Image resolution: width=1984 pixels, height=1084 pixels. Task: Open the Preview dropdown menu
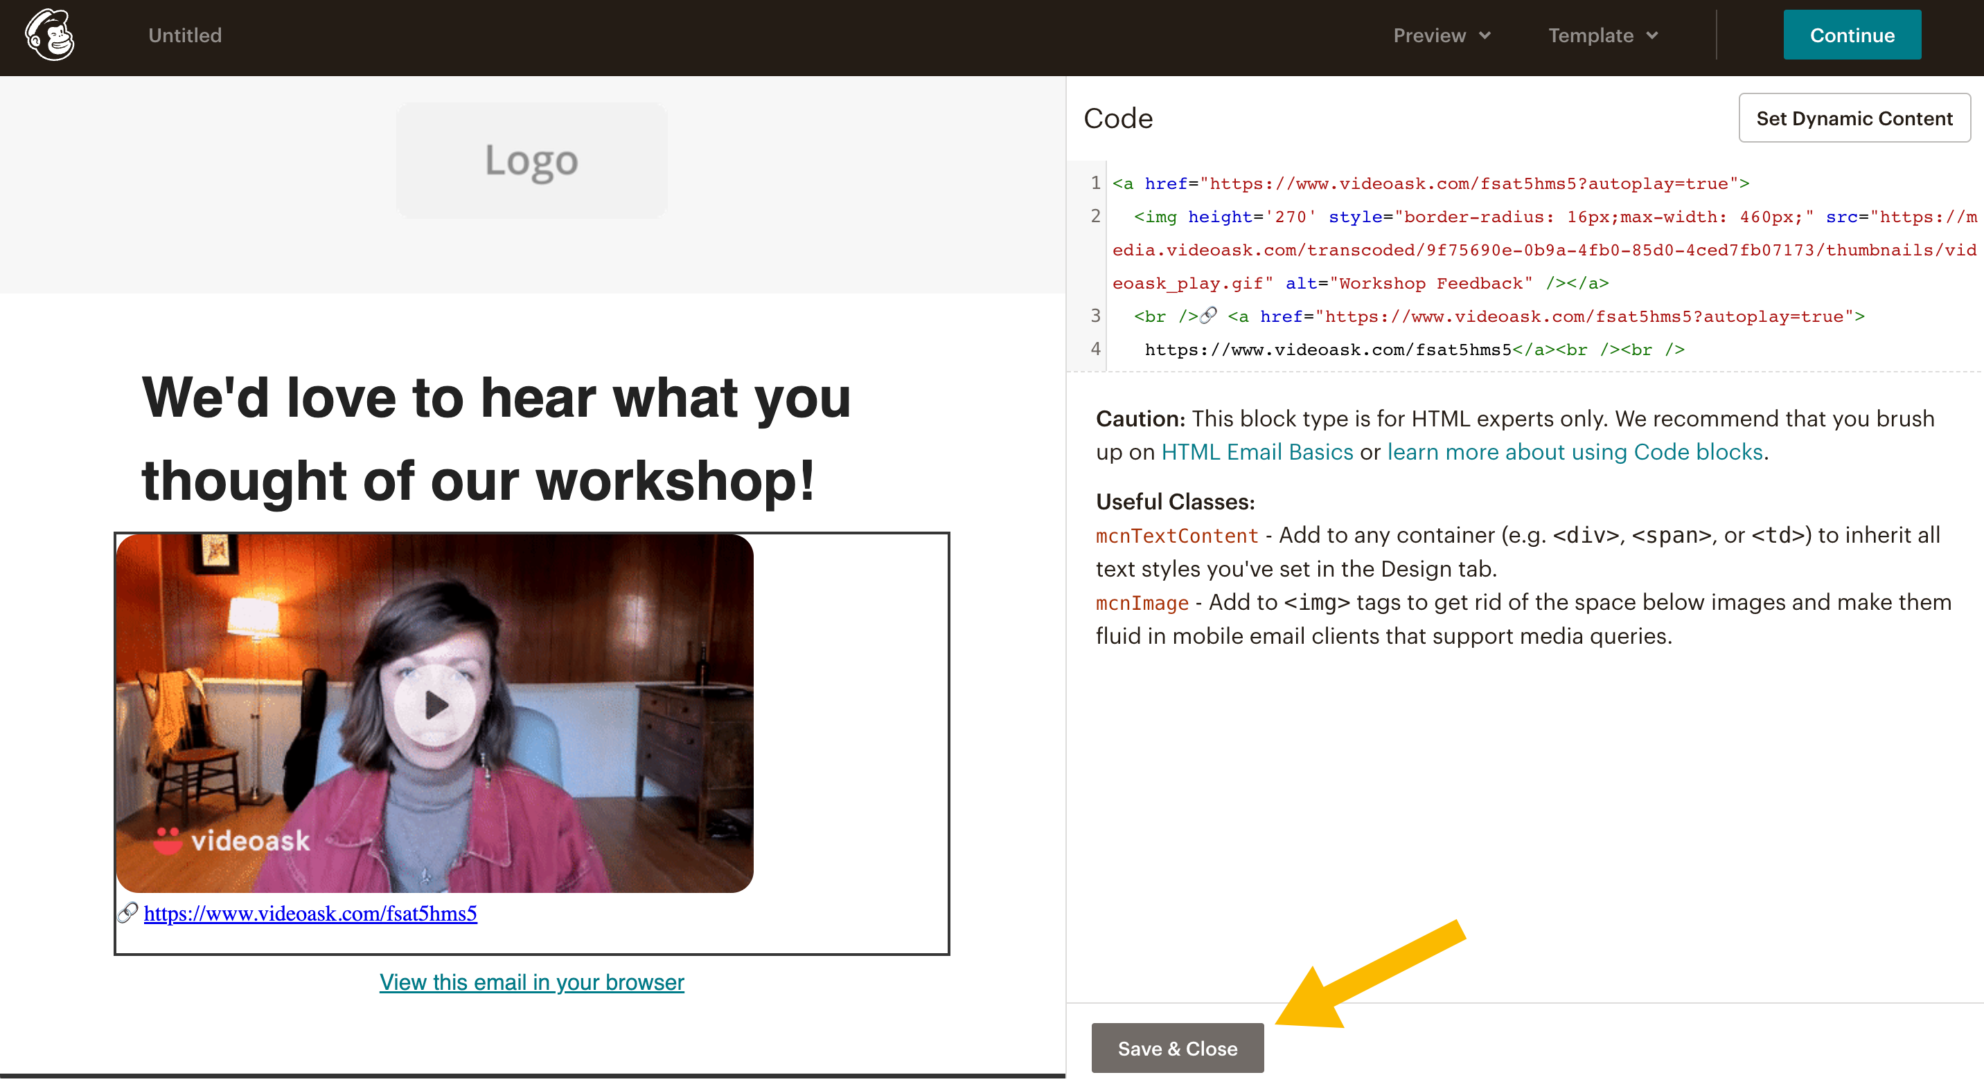click(x=1442, y=35)
